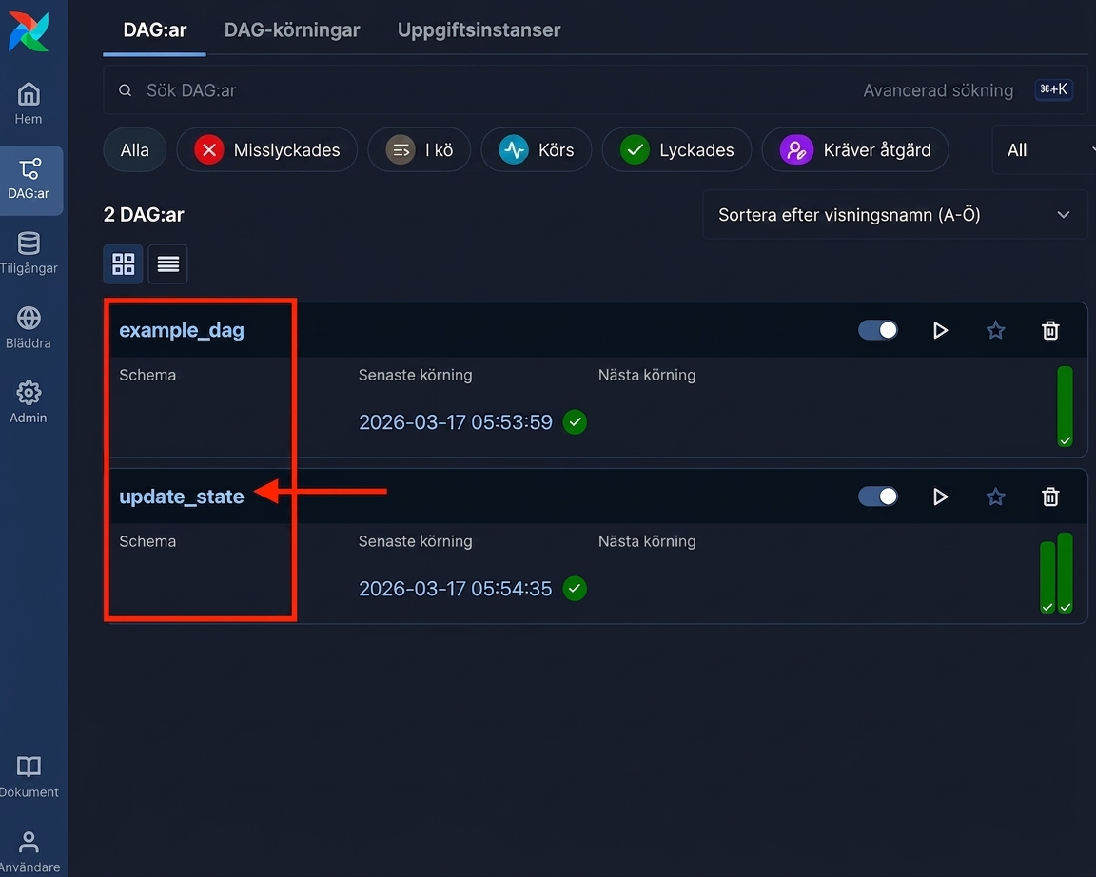The image size is (1096, 877).
Task: Filter DAGs by Körs
Action: coord(537,149)
